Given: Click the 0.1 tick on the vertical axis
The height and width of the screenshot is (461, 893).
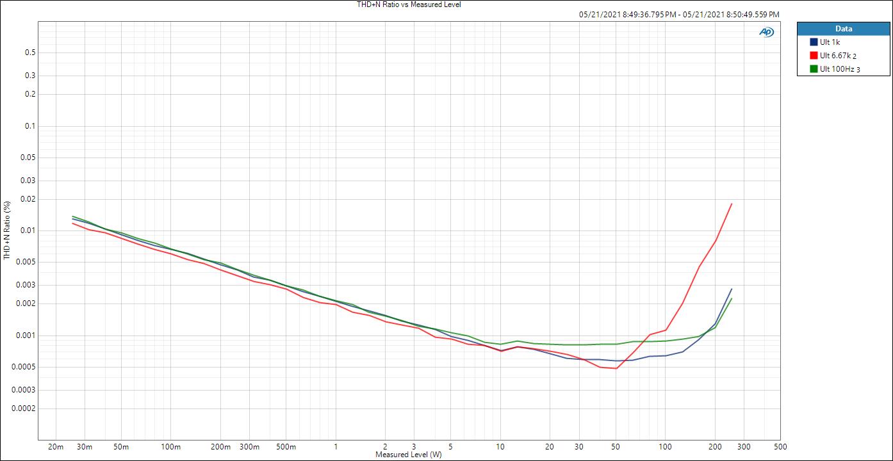Looking at the screenshot, I should 29,126.
